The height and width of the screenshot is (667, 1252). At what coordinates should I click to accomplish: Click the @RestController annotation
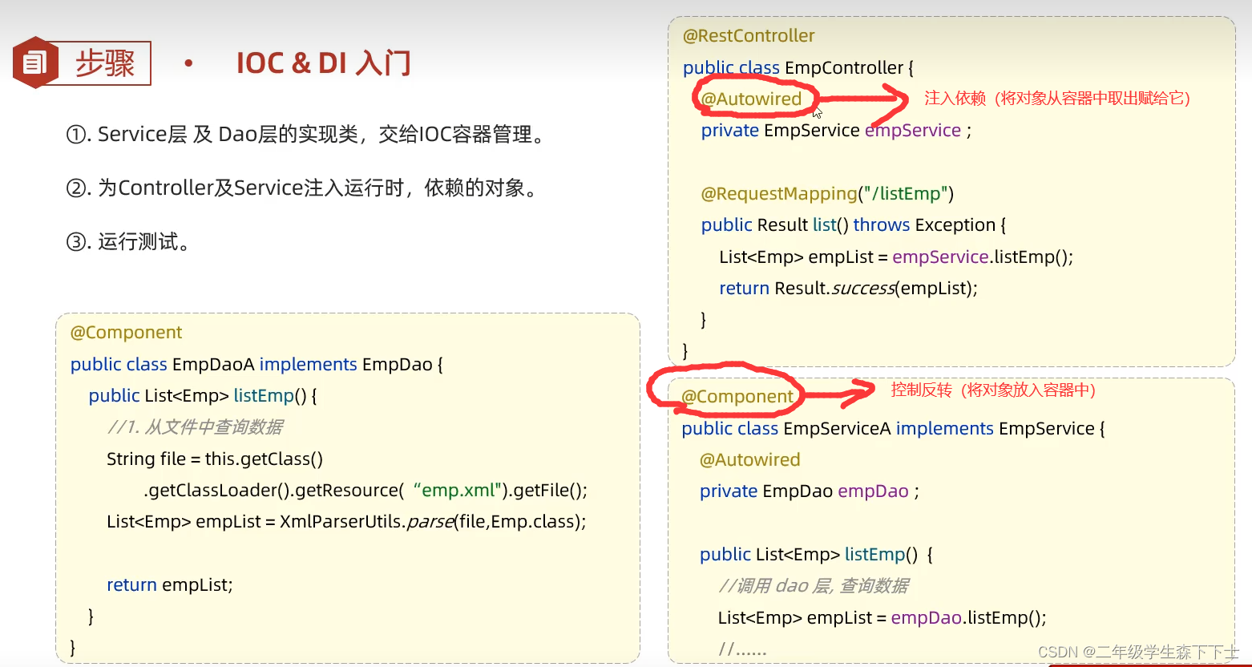pyautogui.click(x=749, y=36)
